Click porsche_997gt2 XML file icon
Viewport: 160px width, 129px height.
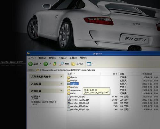click(x=68, y=97)
